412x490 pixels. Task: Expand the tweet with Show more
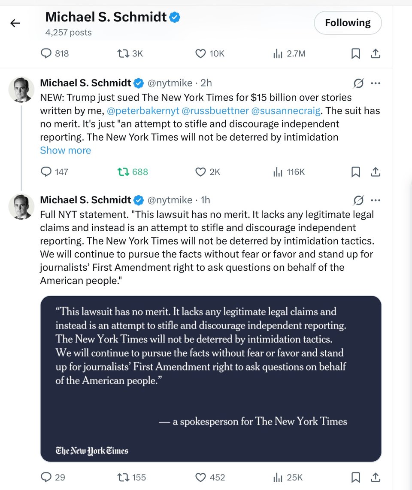(65, 150)
